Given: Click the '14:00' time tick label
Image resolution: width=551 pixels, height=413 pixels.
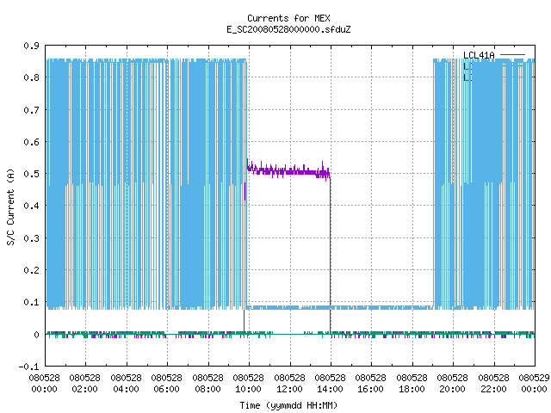Looking at the screenshot, I should [x=330, y=390].
